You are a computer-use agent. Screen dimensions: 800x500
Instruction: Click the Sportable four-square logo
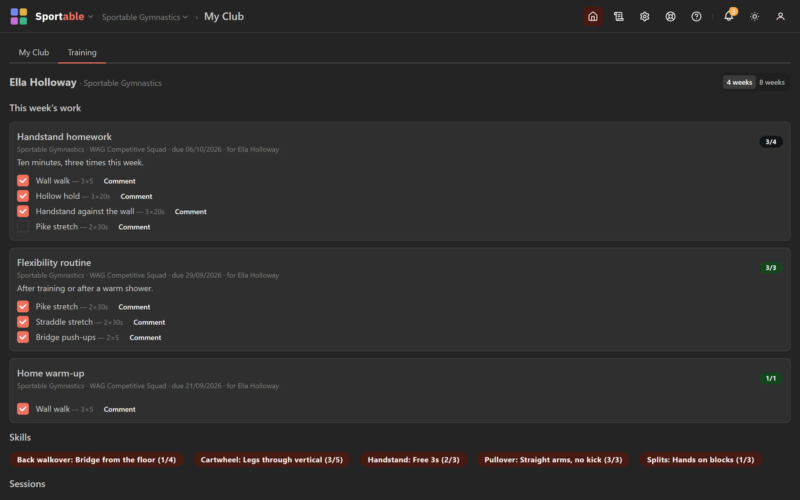point(19,16)
